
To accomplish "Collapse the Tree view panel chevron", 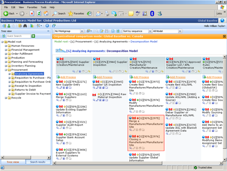I will (x=48, y=31).
